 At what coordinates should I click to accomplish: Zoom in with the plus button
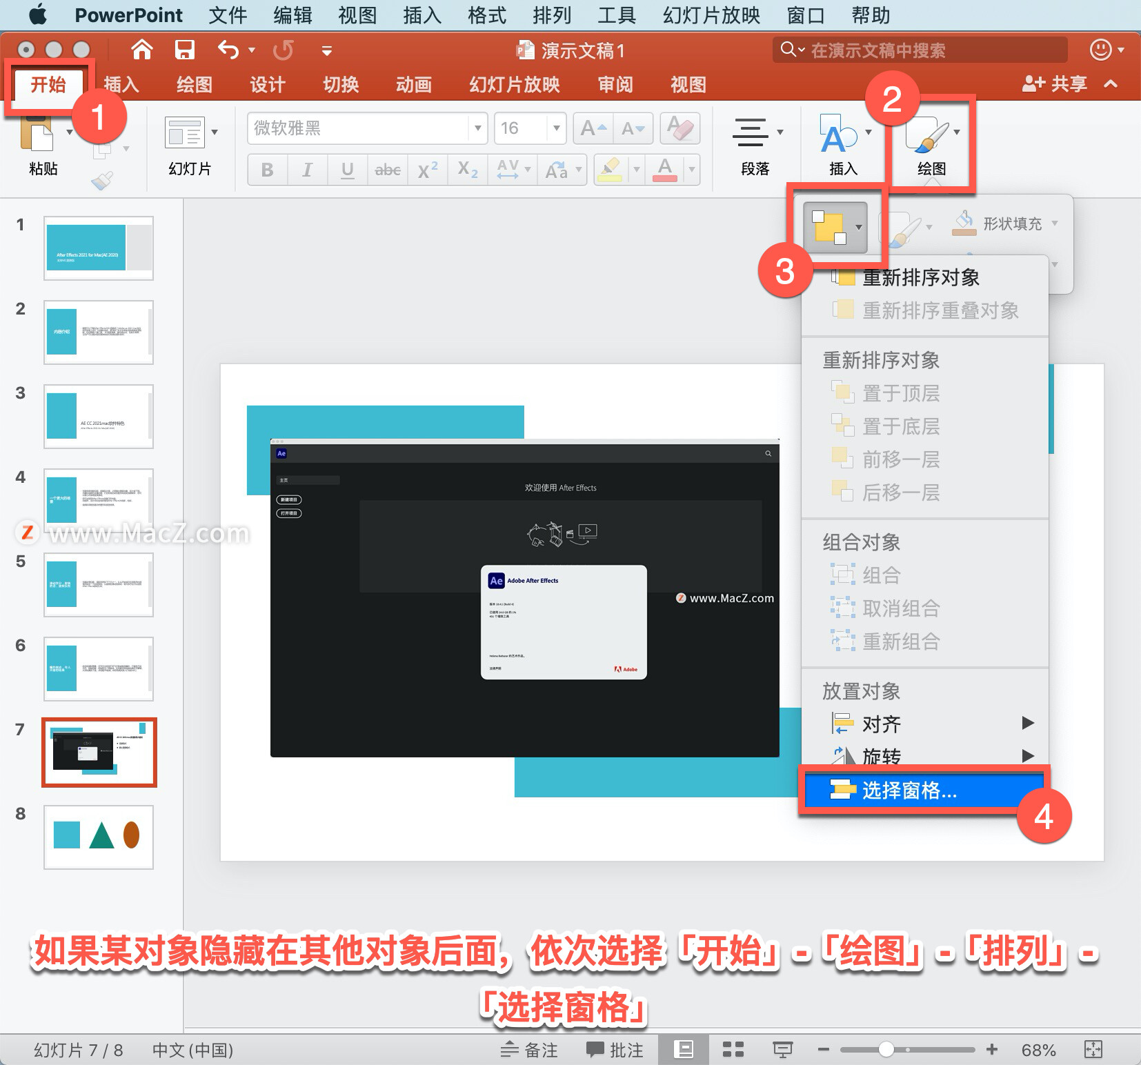(992, 1050)
